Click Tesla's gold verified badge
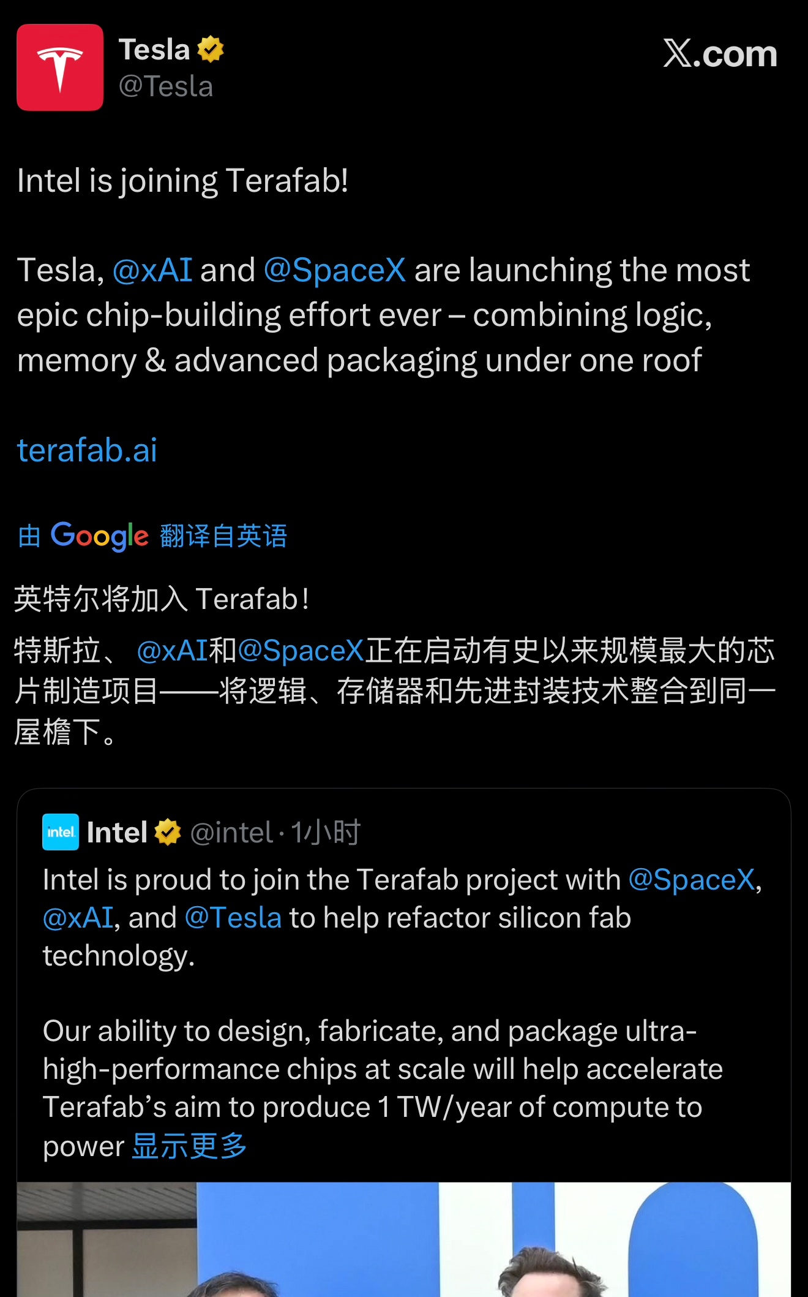This screenshot has height=1297, width=808. [x=211, y=49]
